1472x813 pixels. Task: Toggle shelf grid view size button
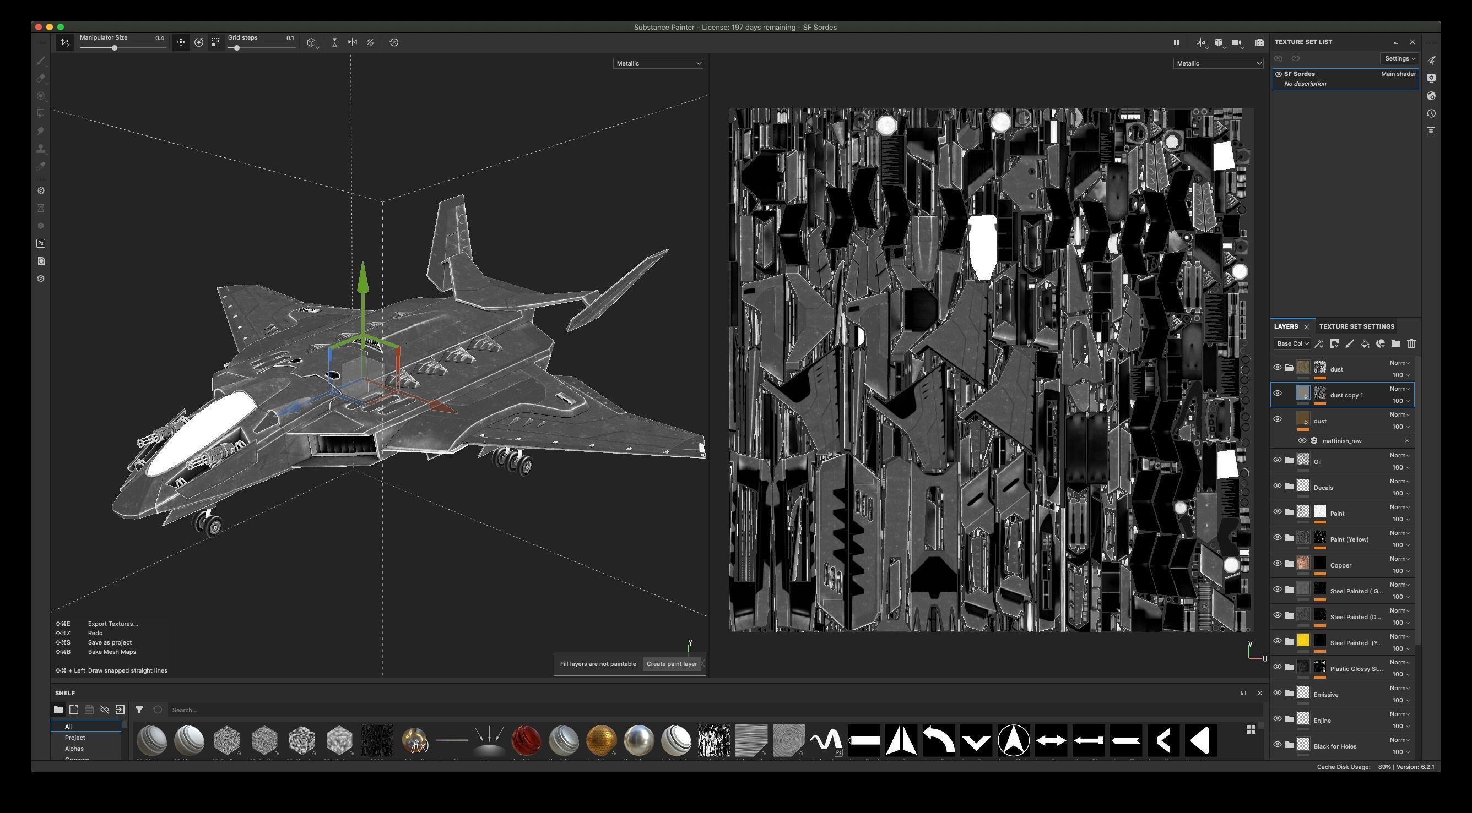(1251, 730)
